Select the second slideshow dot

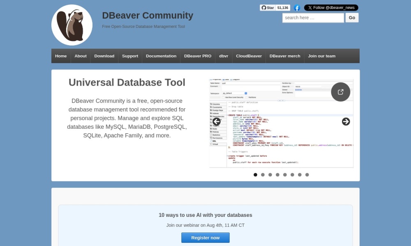pos(263,175)
